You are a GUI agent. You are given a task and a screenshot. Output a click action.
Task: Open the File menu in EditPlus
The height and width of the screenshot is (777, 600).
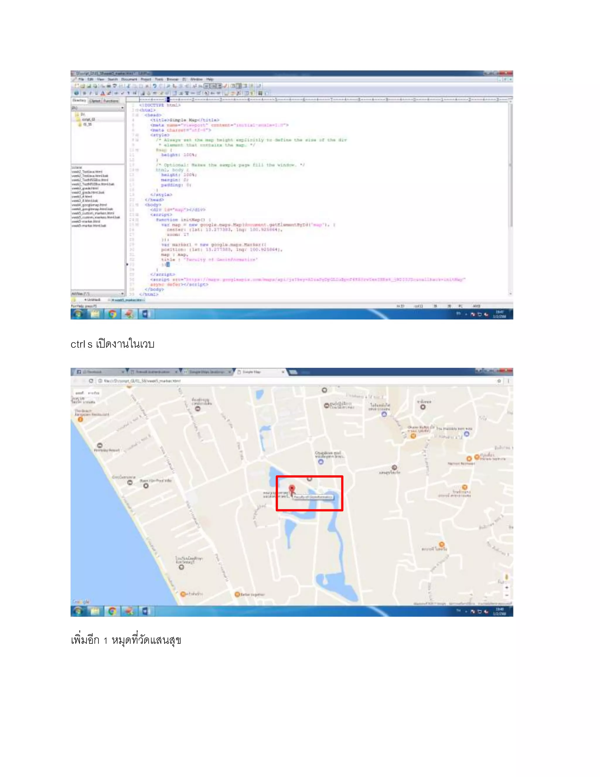(81, 79)
